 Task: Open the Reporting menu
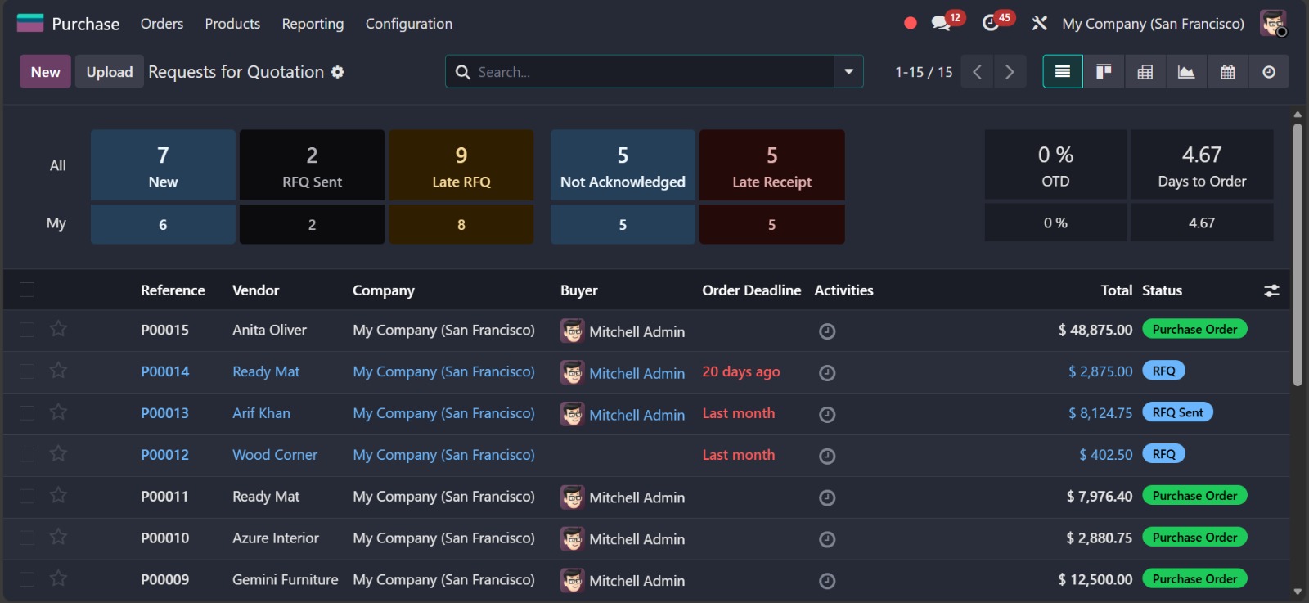click(313, 24)
